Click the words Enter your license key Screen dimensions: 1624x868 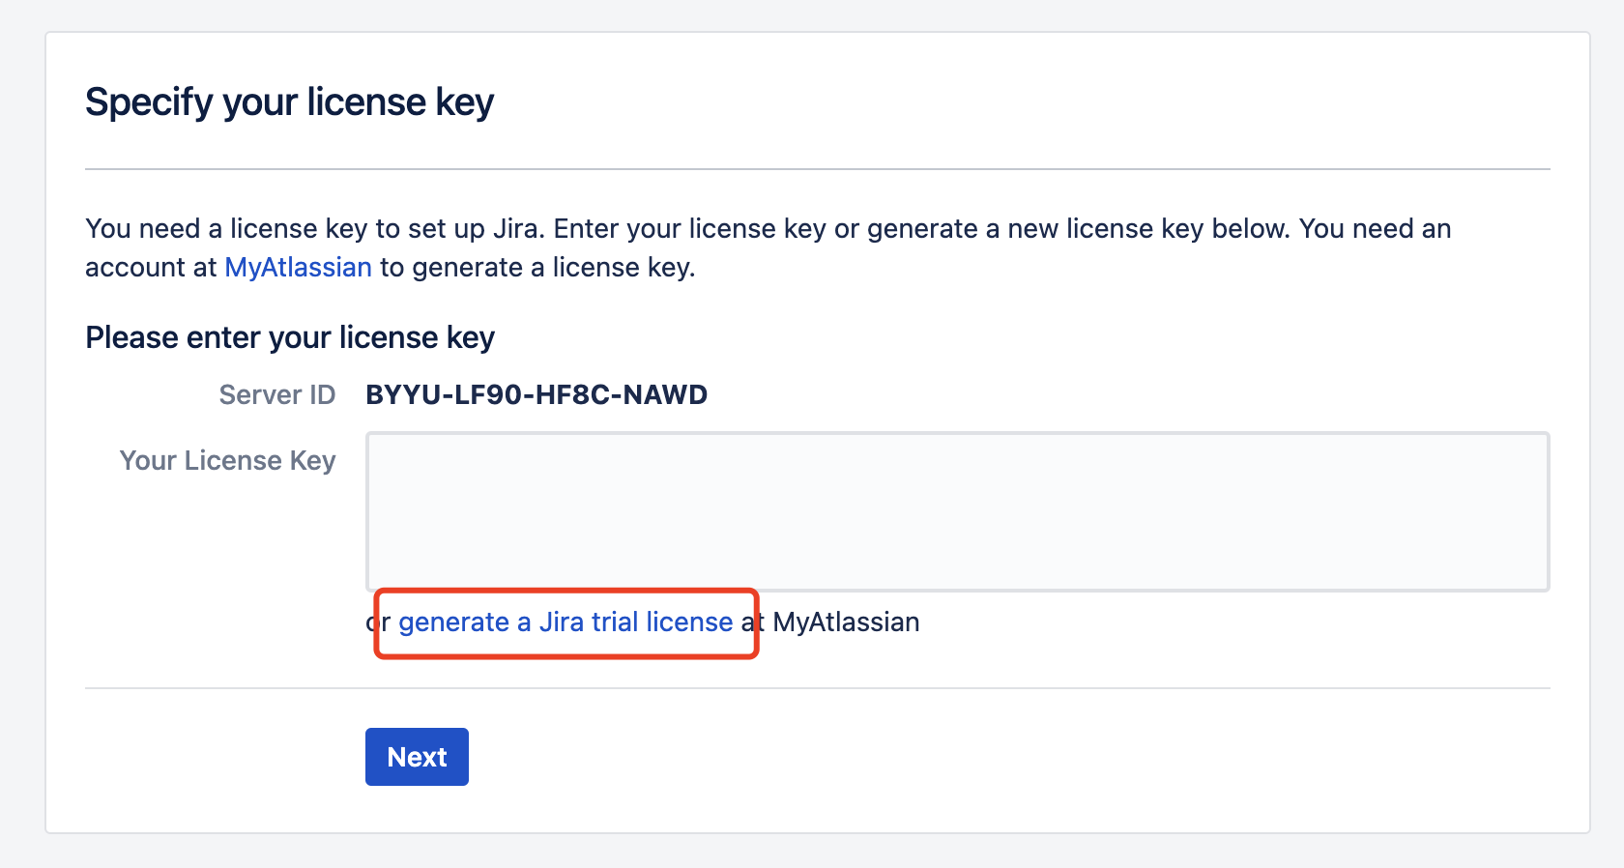(689, 229)
